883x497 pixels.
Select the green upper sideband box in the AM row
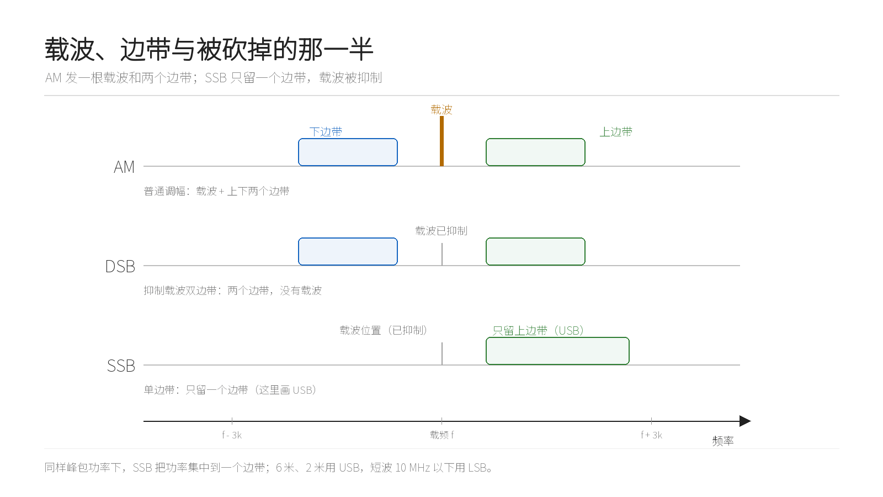535,152
